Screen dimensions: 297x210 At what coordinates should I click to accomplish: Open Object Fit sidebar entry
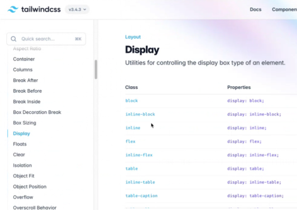click(x=24, y=176)
